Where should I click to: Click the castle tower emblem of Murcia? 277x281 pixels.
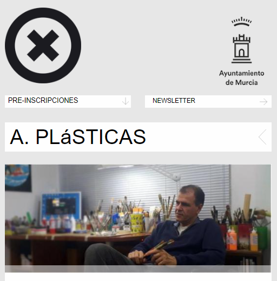point(241,49)
